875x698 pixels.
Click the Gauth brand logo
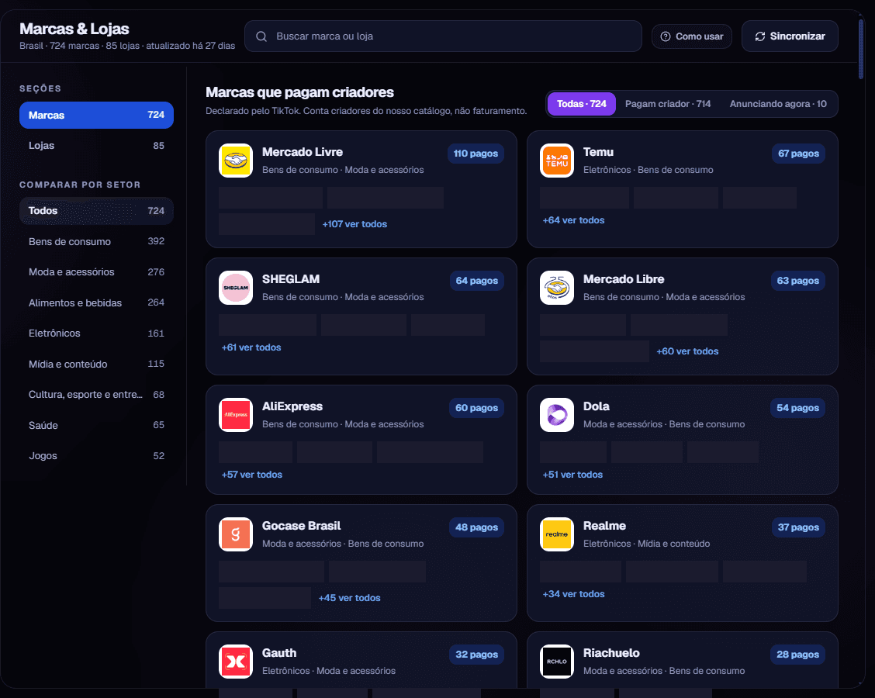tap(236, 662)
